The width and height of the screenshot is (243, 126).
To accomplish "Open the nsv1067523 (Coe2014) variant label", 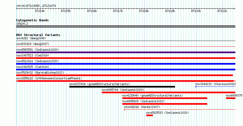I will [x=33, y=55].
